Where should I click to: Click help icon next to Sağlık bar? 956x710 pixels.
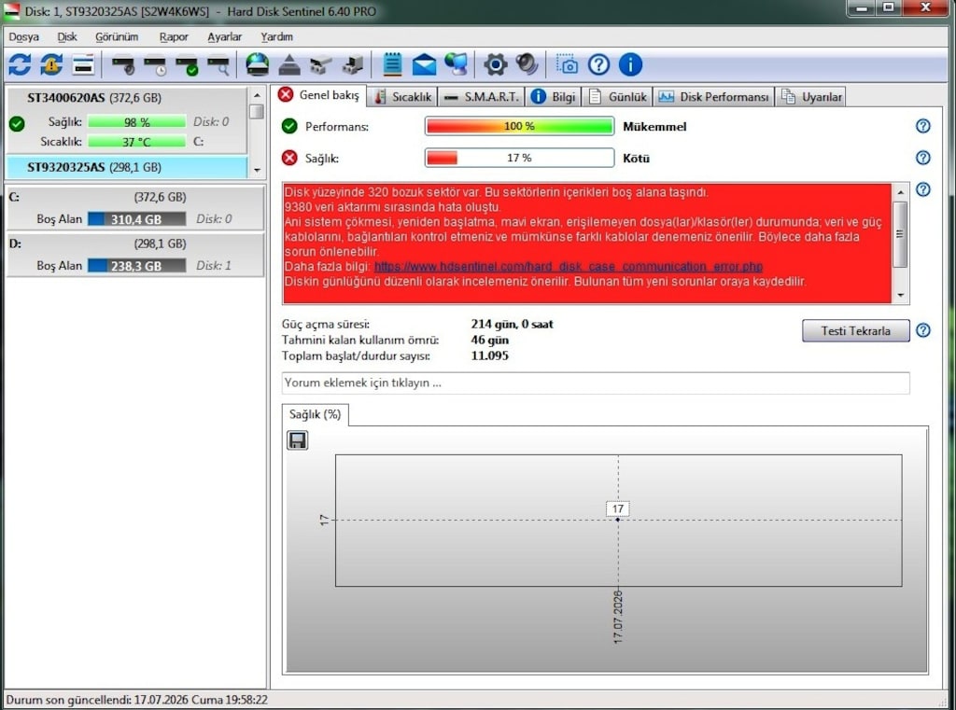point(923,158)
